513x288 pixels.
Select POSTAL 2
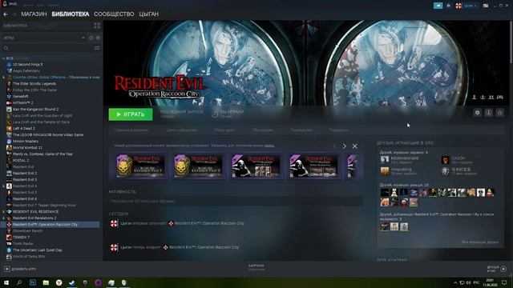tap(21, 160)
